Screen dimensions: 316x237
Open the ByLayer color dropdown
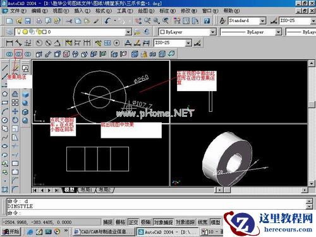213,32
